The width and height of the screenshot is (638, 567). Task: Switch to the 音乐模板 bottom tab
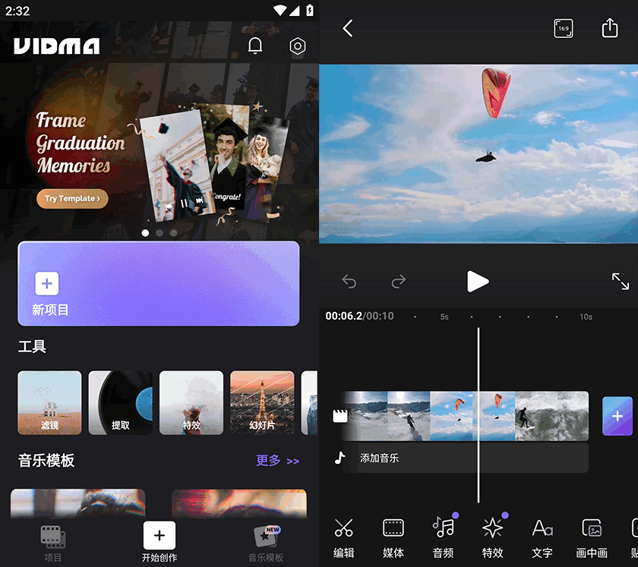click(266, 543)
